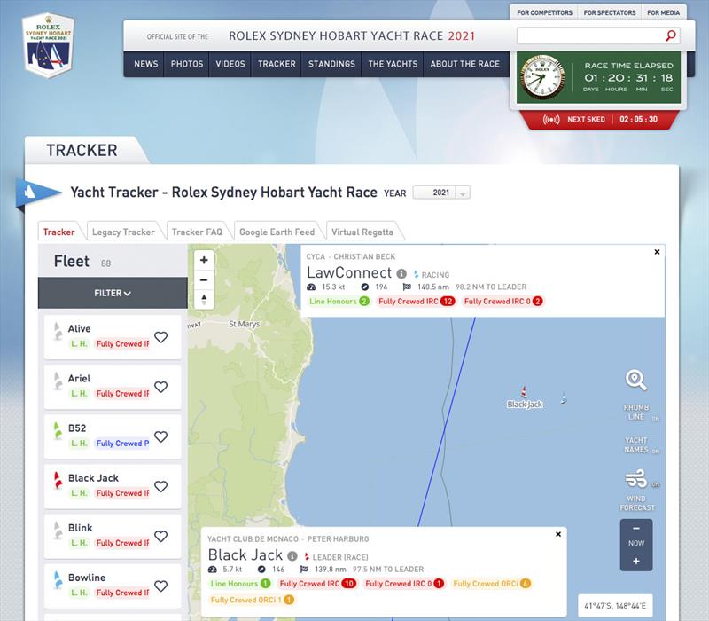Viewport: 709px width, 621px height.
Task: Click Black Jack Fully Crewed IRC 10 badge
Action: pos(317,584)
